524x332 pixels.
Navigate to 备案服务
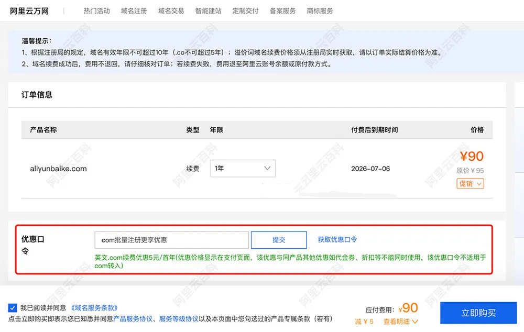(283, 11)
